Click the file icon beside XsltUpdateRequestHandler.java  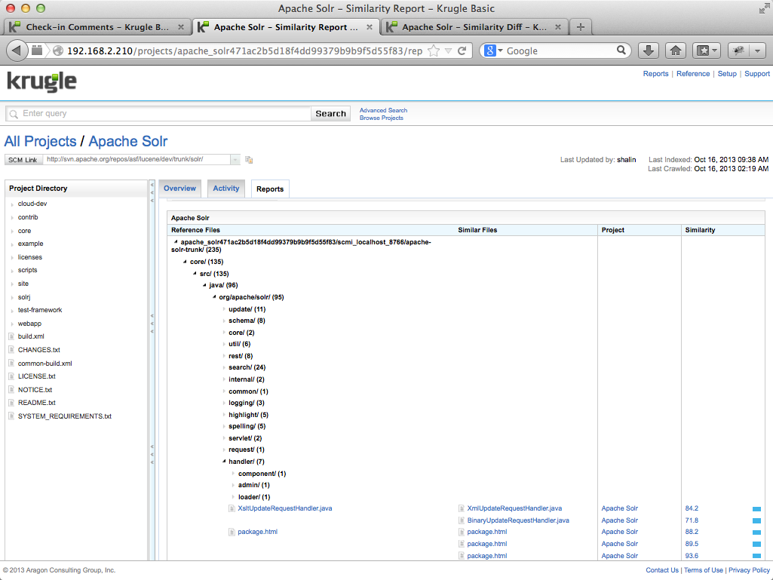tap(232, 508)
